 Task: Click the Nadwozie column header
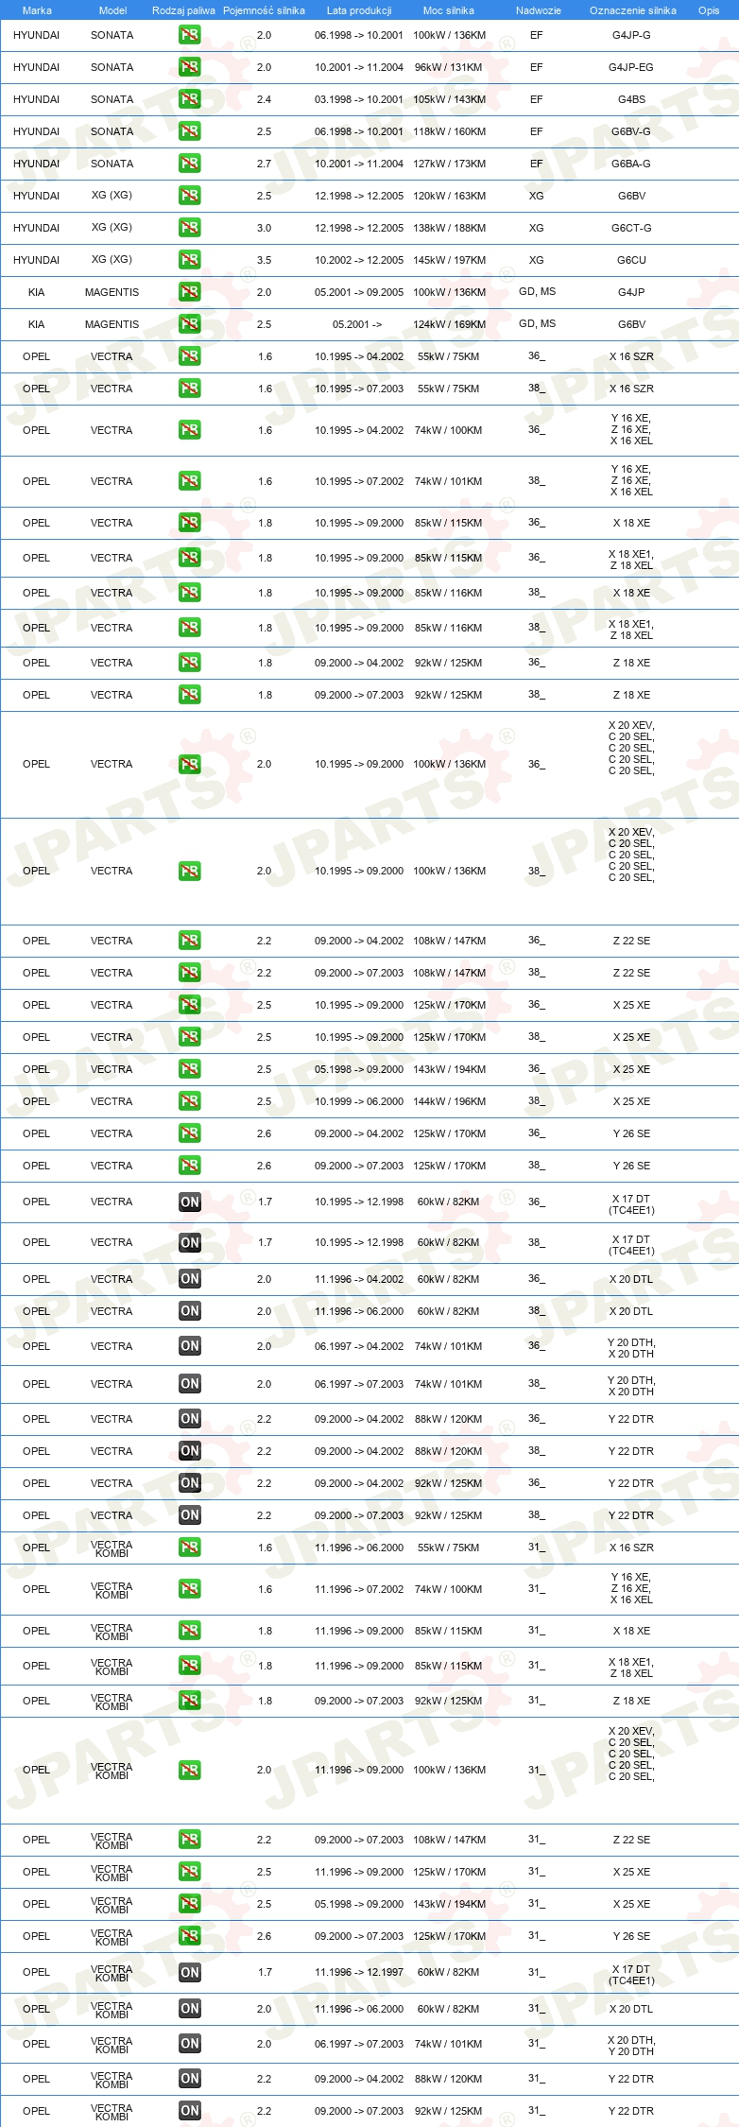538,10
